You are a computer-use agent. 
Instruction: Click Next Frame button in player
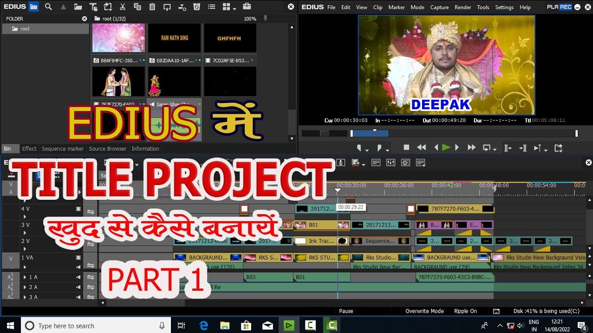point(457,148)
